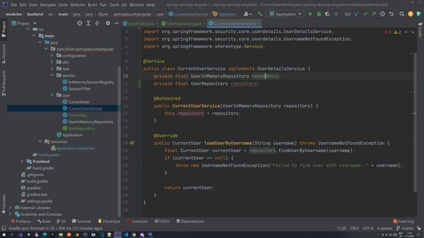The image size is (424, 238).
Task: Rollback changes with undo icon
Action: pos(392,14)
